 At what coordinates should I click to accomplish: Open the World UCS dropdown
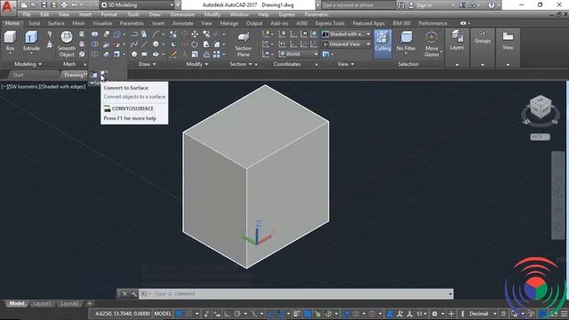click(x=299, y=54)
